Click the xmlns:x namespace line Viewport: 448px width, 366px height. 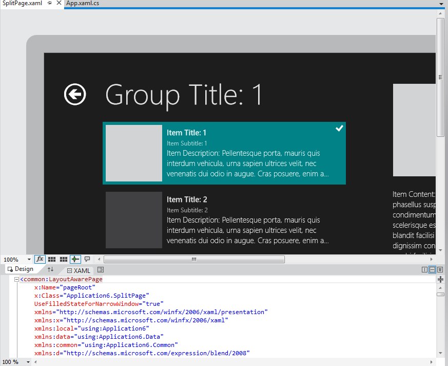coord(131,320)
